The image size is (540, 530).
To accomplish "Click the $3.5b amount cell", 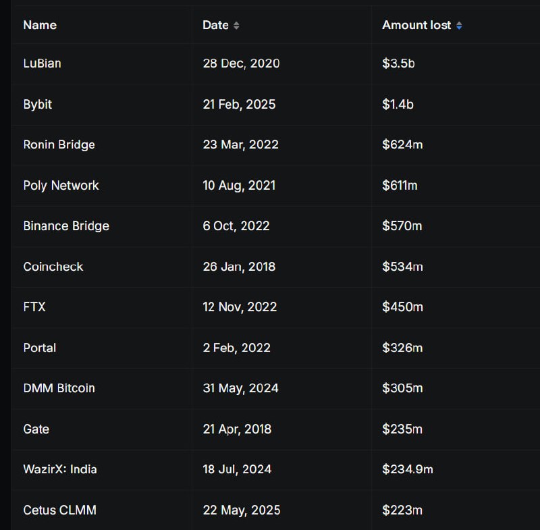I will click(398, 63).
